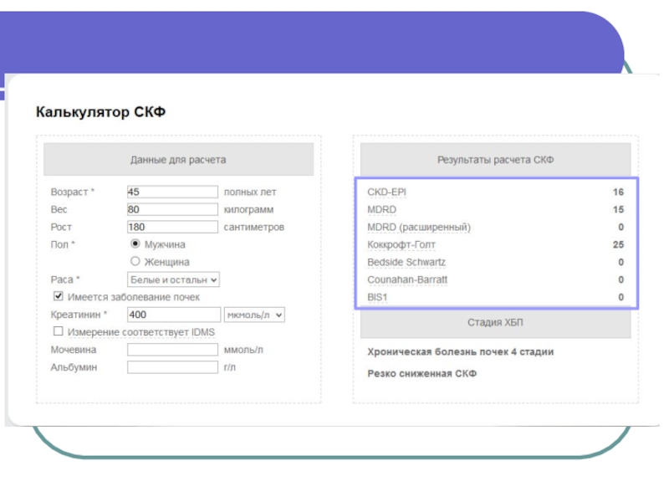Click the CKD-EPI result label
The height and width of the screenshot is (502, 669).
[386, 192]
